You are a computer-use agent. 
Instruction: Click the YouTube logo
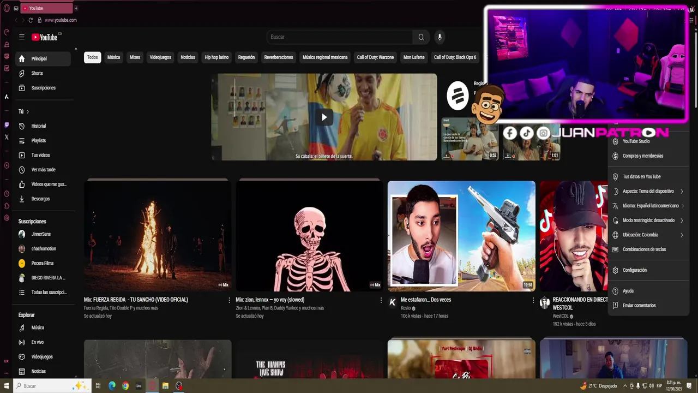(x=45, y=37)
